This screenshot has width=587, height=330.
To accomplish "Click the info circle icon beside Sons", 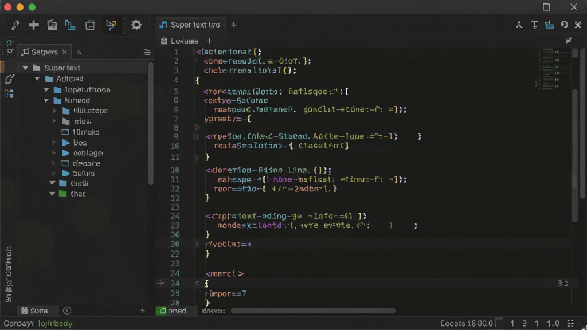I will click(67, 310).
